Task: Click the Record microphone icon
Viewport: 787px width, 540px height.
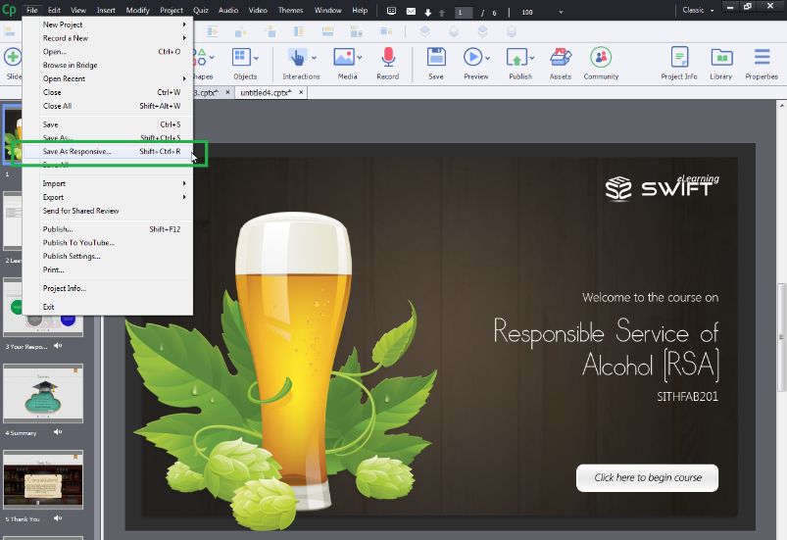Action: pyautogui.click(x=388, y=57)
